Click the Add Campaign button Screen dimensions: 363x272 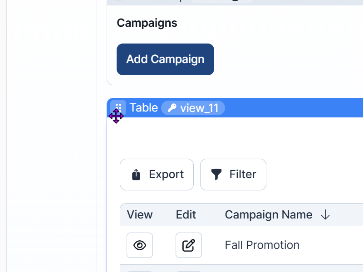tap(165, 59)
